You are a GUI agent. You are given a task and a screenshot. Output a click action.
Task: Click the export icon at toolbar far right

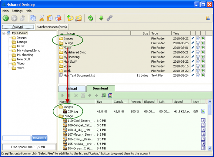coord(208,18)
